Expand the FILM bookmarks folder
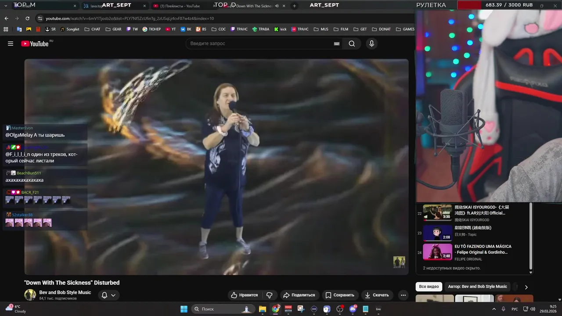562x316 pixels. [x=341, y=29]
